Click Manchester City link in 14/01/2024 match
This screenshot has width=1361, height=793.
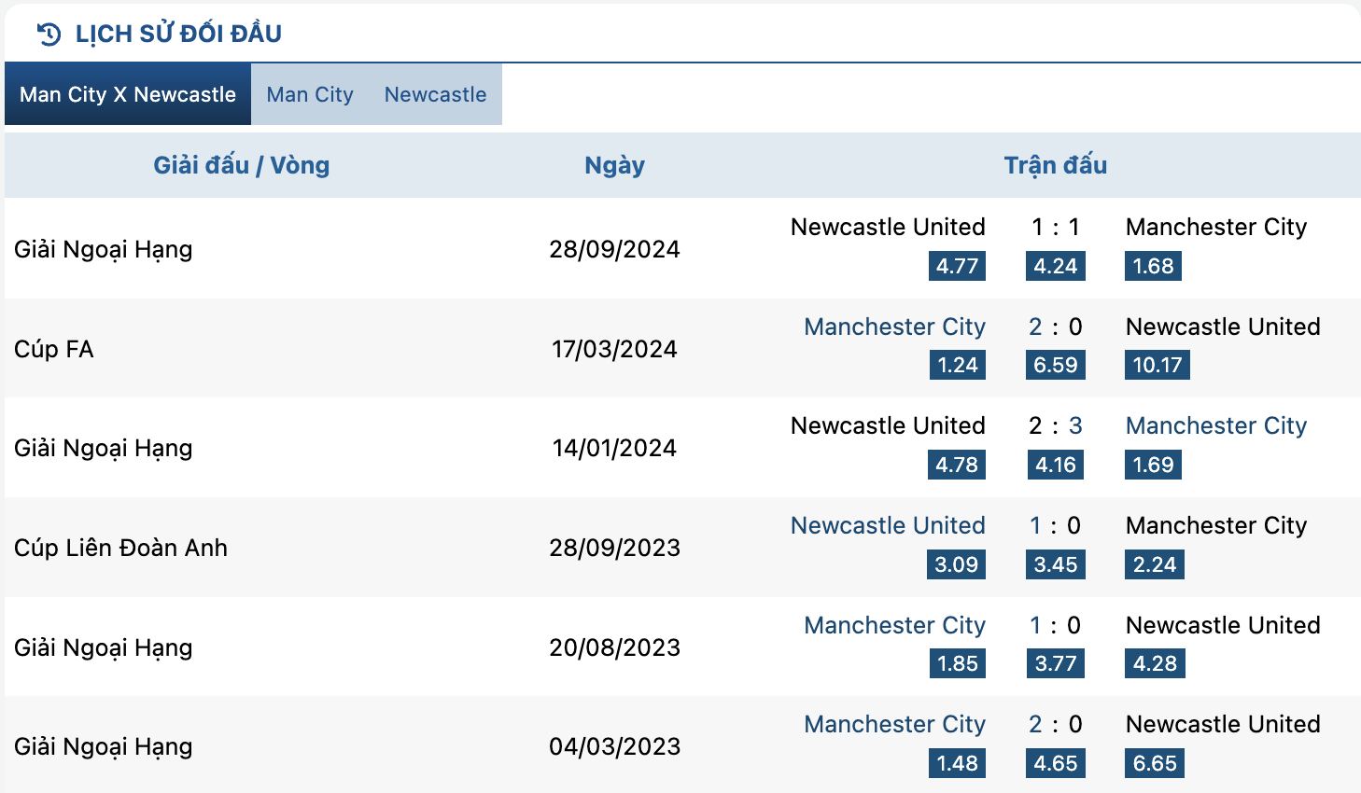[x=1215, y=425]
